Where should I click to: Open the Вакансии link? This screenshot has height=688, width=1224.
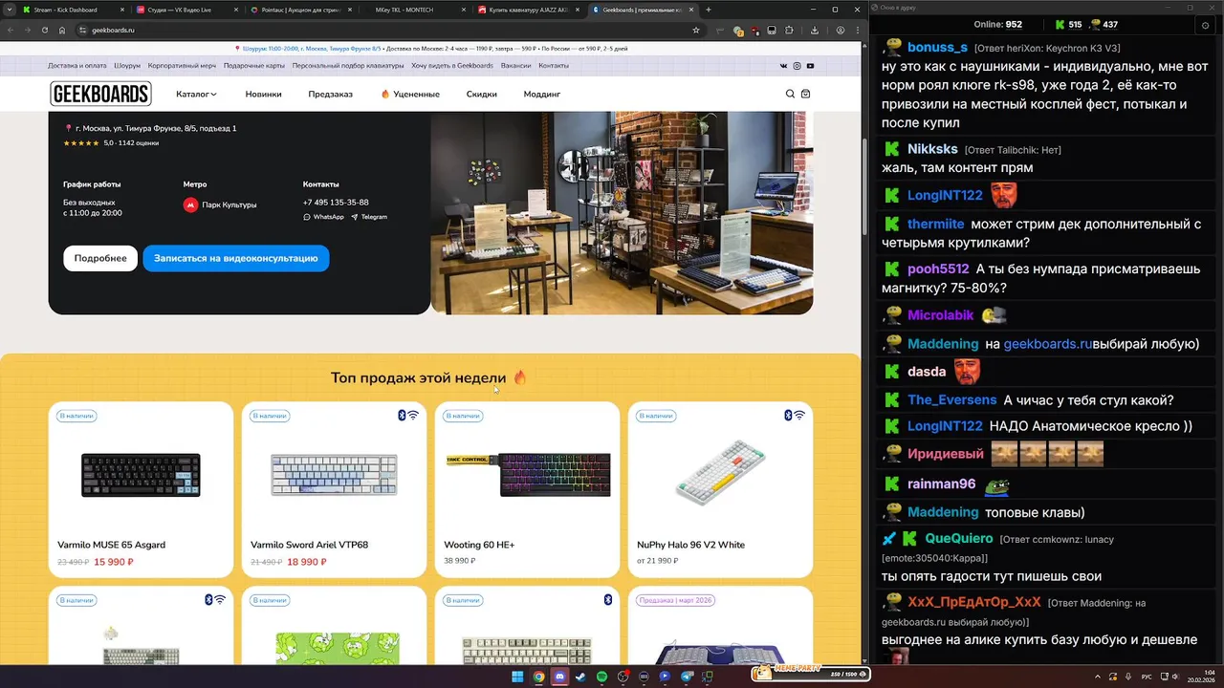coord(515,66)
